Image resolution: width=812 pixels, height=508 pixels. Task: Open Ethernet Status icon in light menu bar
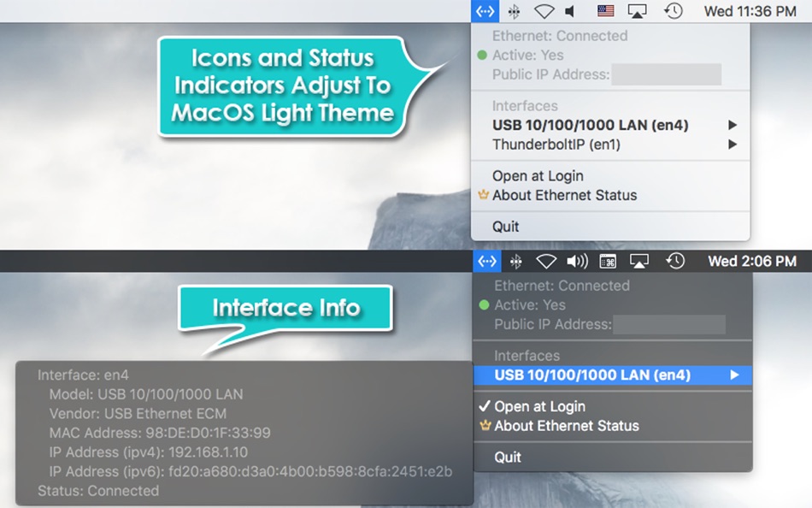(485, 11)
